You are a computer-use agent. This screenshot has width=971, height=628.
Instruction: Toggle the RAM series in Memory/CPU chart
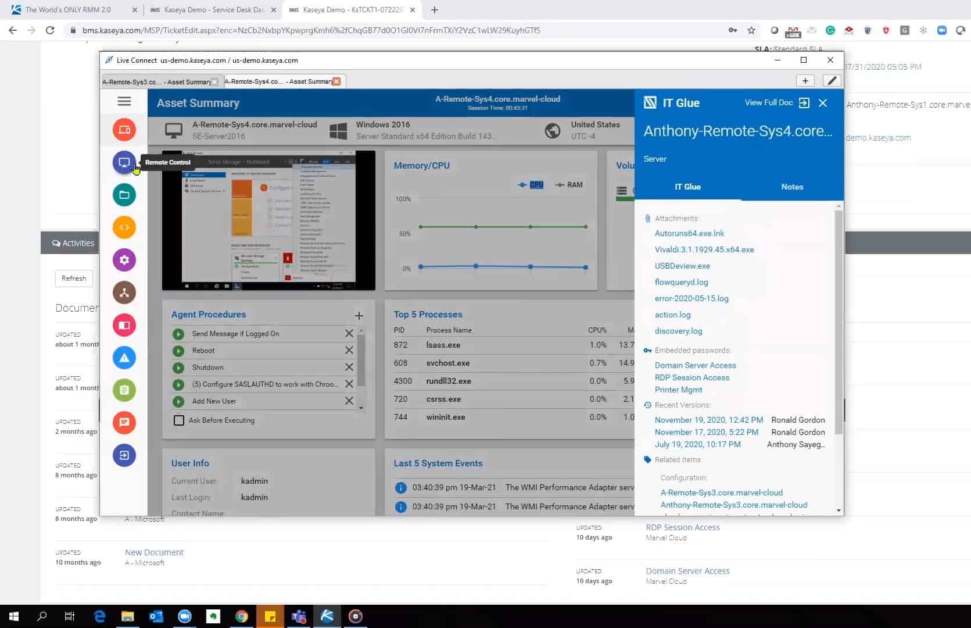569,184
